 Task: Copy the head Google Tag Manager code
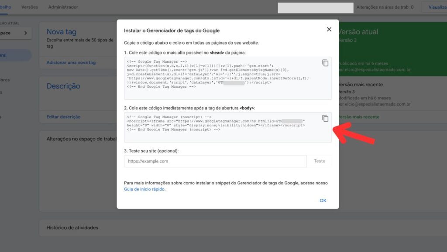pyautogui.click(x=325, y=63)
